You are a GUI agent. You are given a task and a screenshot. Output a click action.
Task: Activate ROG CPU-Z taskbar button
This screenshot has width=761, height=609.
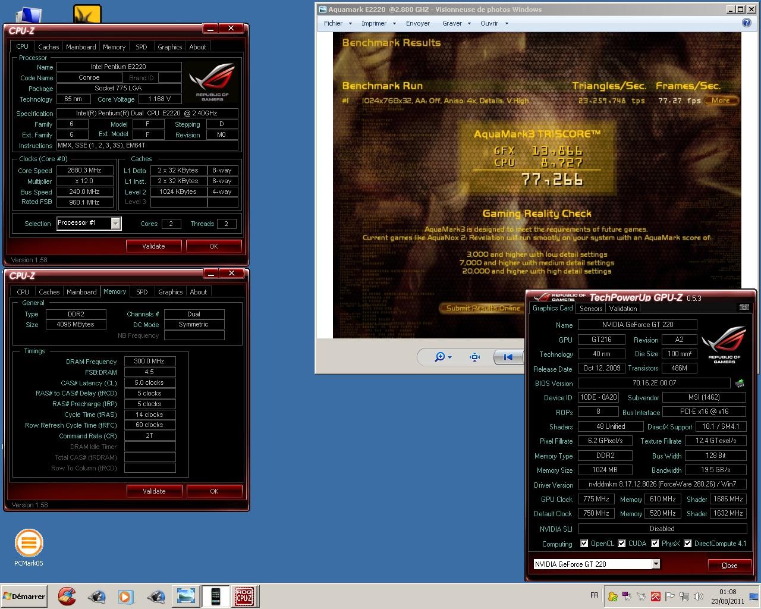244,596
